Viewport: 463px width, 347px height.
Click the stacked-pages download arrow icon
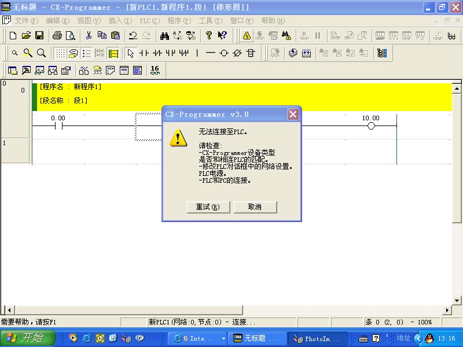(293, 53)
